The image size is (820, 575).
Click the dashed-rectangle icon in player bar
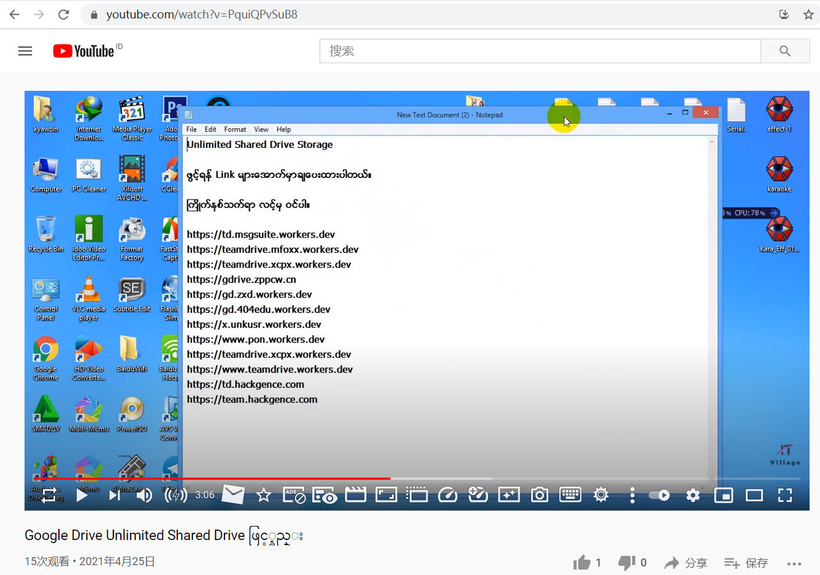[x=417, y=495]
